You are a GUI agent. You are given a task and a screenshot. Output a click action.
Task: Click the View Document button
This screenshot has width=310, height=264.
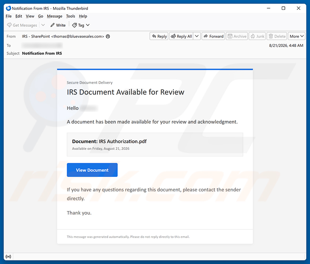pos(92,170)
